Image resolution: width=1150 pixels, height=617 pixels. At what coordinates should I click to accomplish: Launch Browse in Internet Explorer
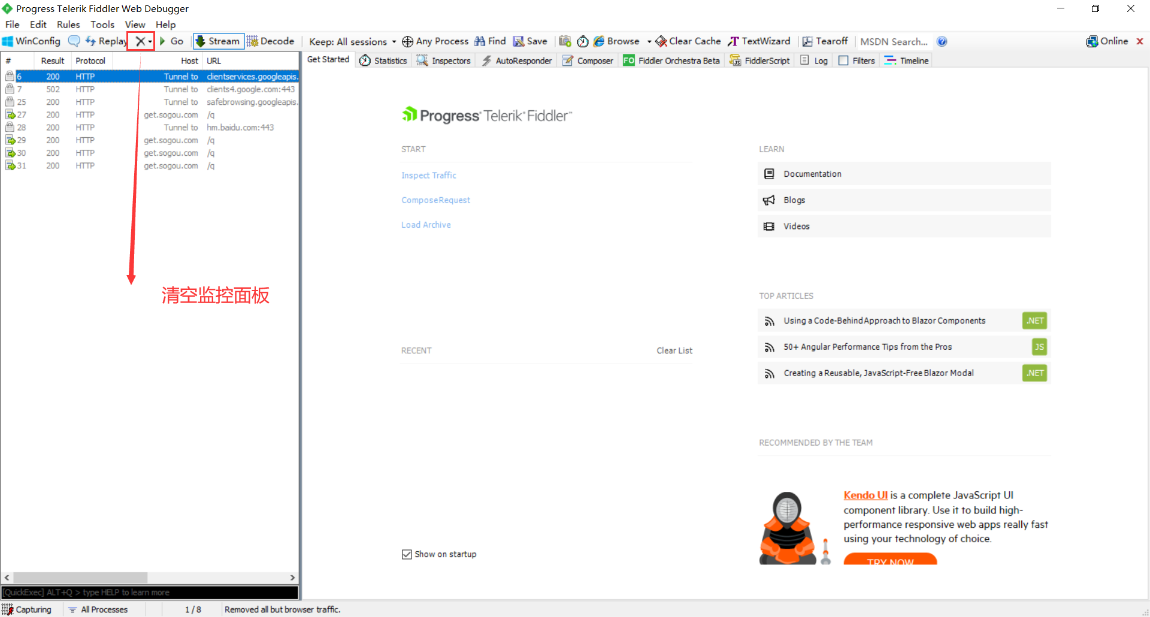point(616,41)
